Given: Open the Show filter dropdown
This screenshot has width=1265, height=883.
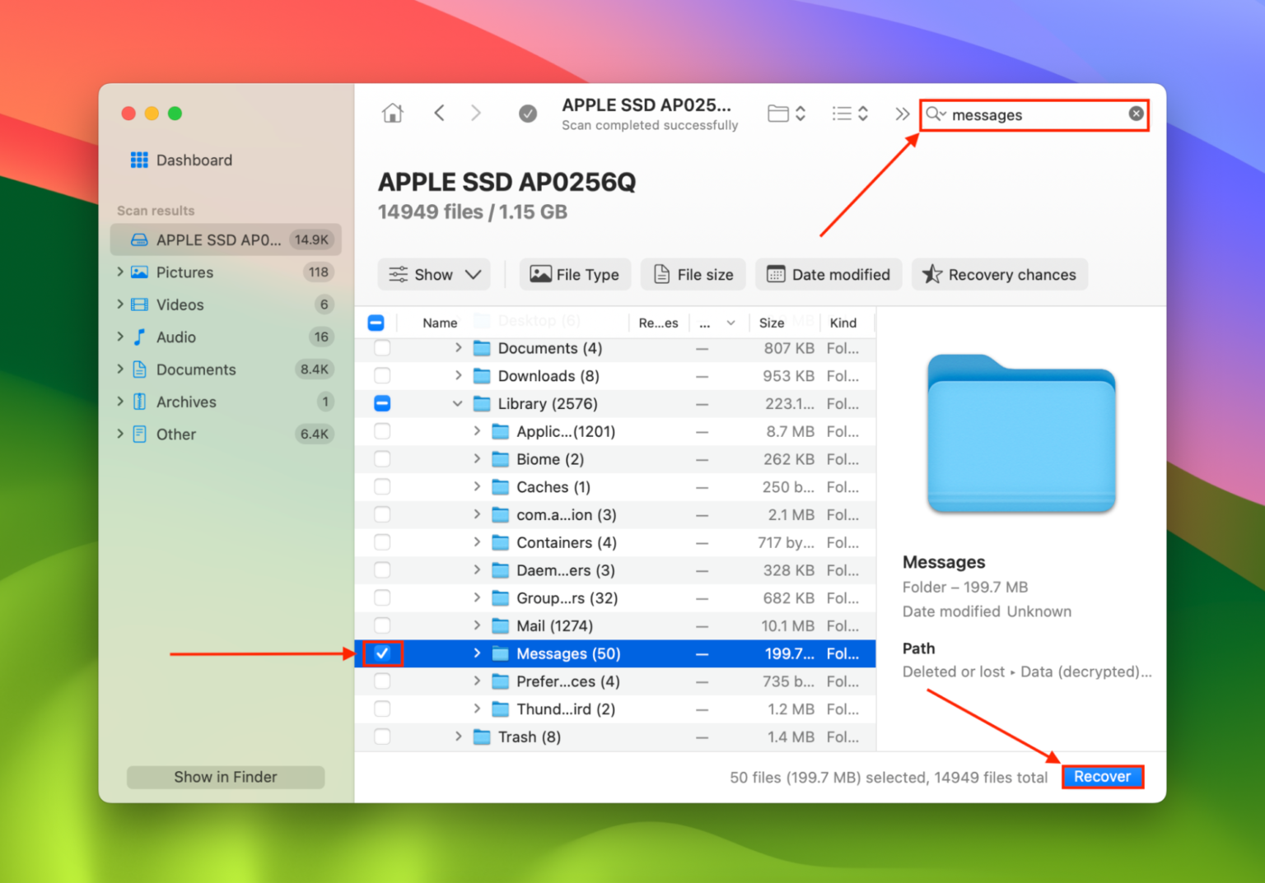Looking at the screenshot, I should tap(434, 274).
